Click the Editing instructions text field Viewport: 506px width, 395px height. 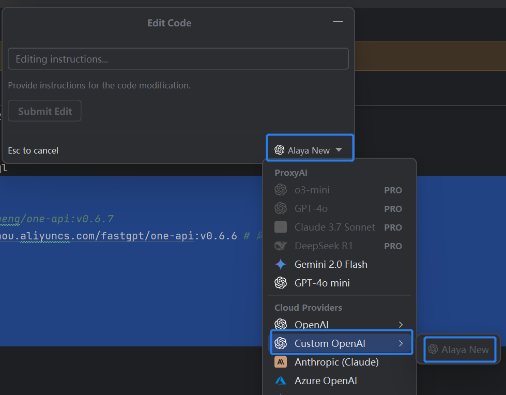pos(178,59)
